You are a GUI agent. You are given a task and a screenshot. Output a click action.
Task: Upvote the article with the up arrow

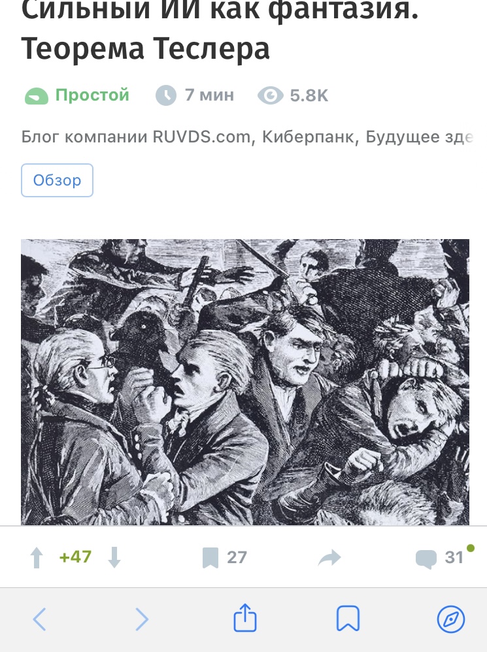pyautogui.click(x=37, y=557)
